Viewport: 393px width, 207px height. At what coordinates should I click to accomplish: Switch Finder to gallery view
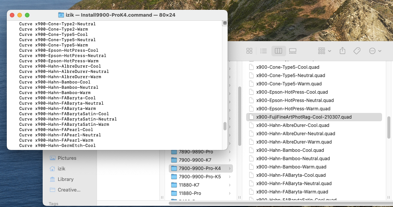pos(293,51)
